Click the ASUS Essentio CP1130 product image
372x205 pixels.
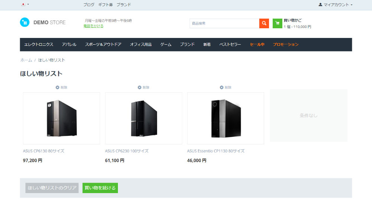pos(226,118)
